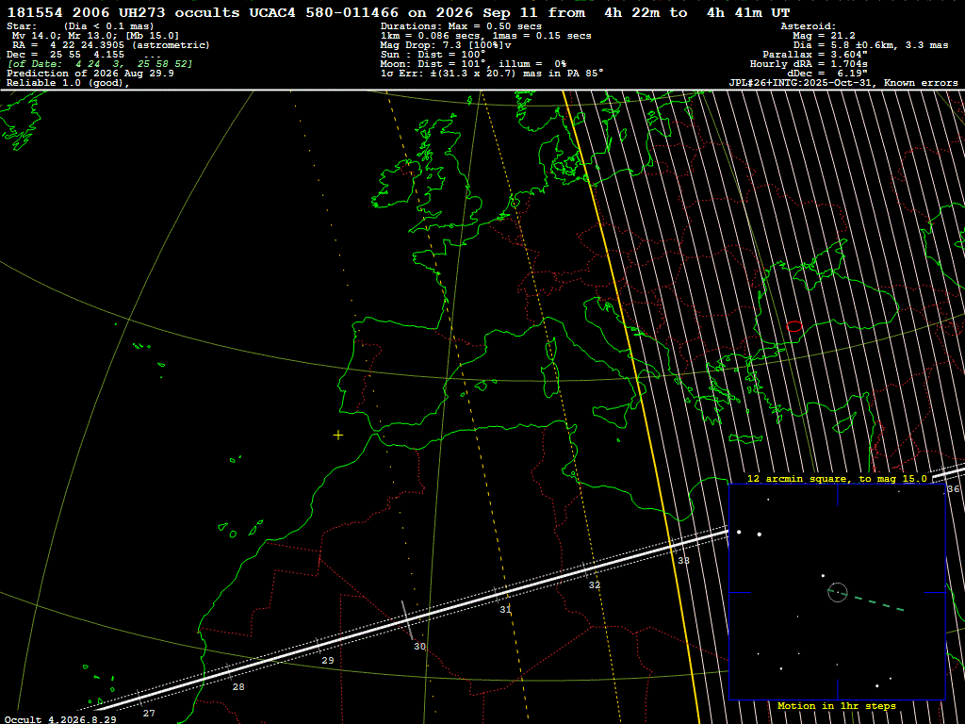Click the target star circle in finder chart

[838, 592]
